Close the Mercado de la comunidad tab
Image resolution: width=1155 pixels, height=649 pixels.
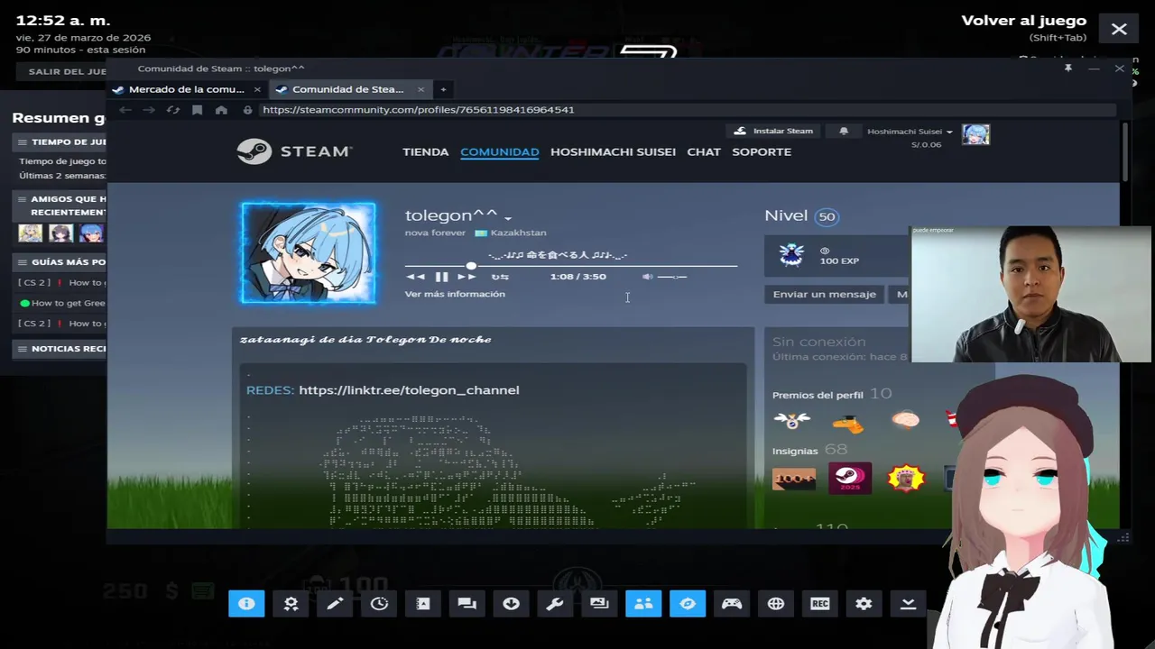tap(257, 89)
